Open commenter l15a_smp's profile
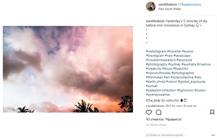The image size is (217, 138). click(x=153, y=100)
